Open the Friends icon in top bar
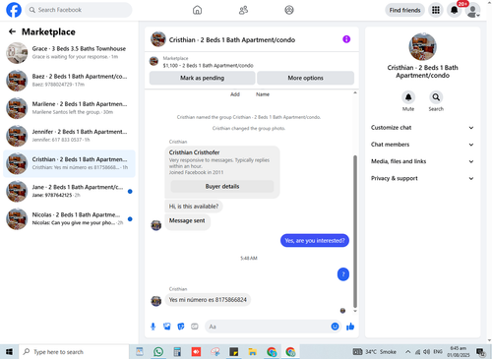The height and width of the screenshot is (359, 492). (x=243, y=10)
